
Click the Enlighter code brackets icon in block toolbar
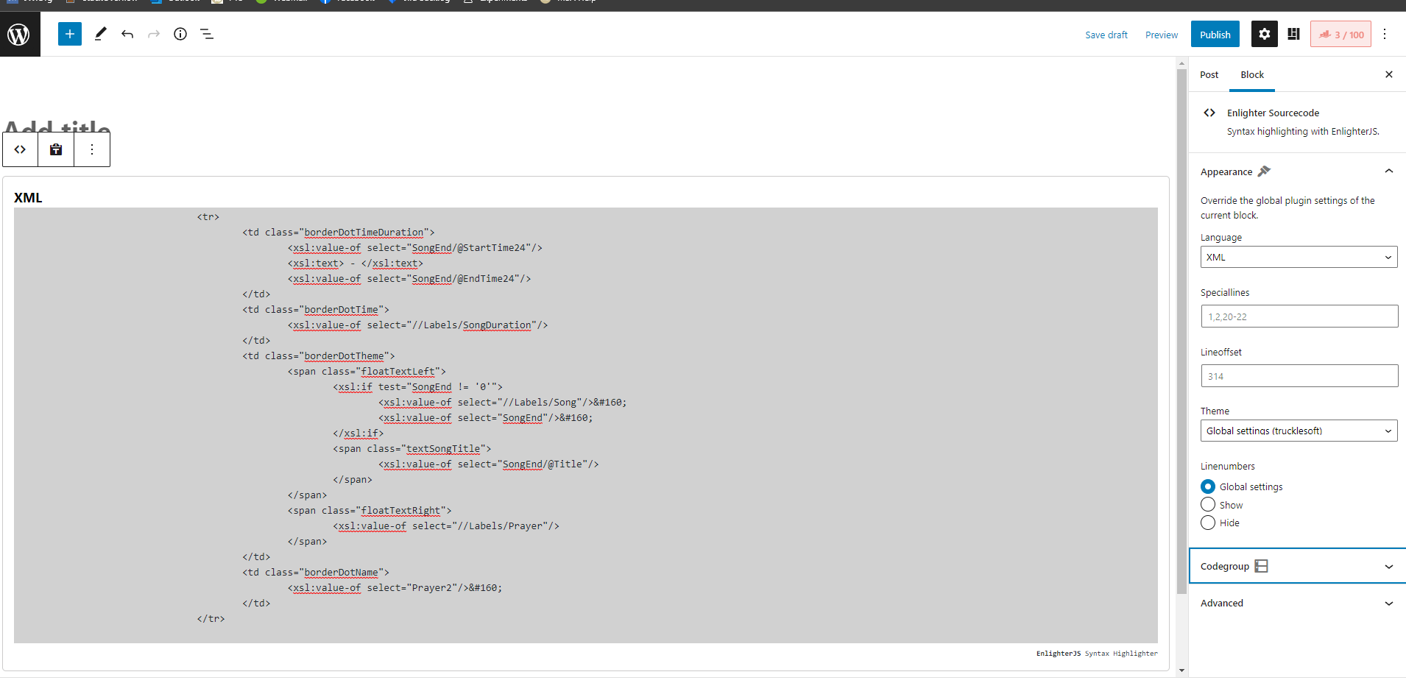click(20, 149)
